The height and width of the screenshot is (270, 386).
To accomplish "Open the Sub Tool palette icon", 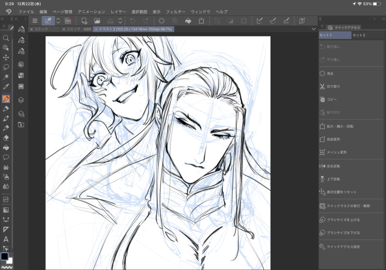I will pos(21,29).
